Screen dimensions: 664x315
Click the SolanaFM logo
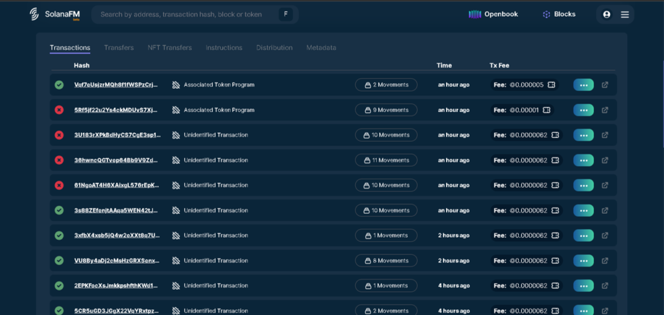pos(54,14)
